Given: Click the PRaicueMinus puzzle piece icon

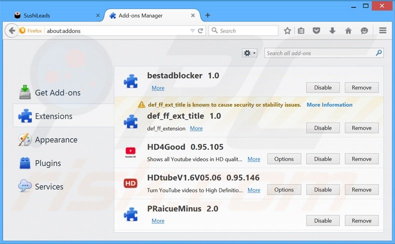Looking at the screenshot, I should pyautogui.click(x=130, y=214).
